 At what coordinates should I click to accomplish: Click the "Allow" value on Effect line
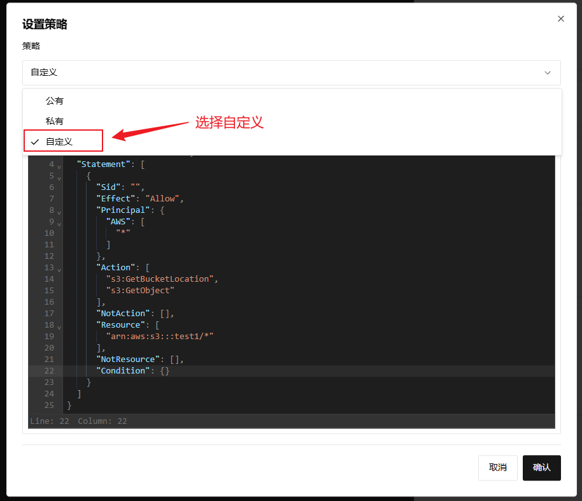[162, 199]
